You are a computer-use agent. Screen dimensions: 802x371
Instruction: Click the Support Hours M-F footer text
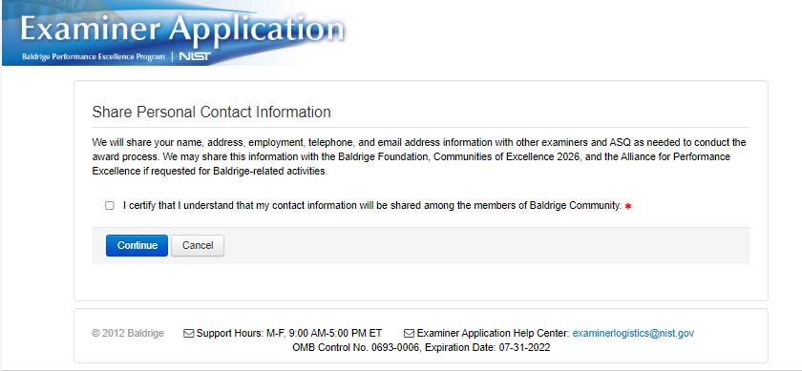coord(289,333)
